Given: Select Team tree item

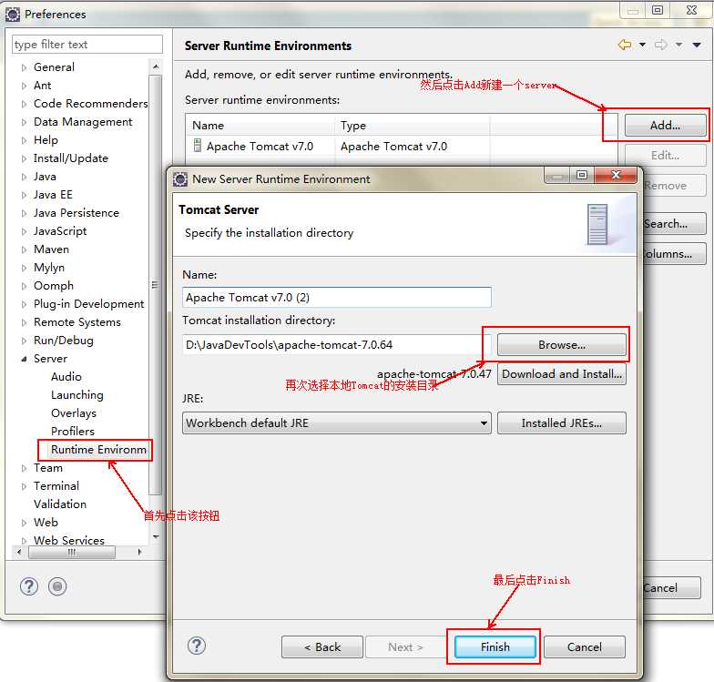Looking at the screenshot, I should pos(47,468).
